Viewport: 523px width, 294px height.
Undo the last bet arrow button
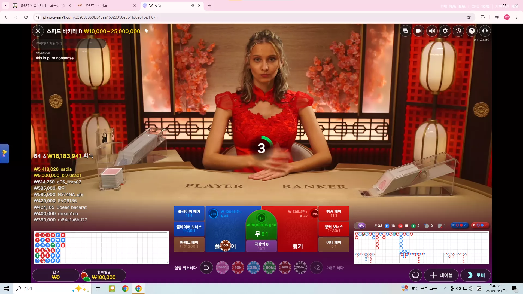(206, 268)
